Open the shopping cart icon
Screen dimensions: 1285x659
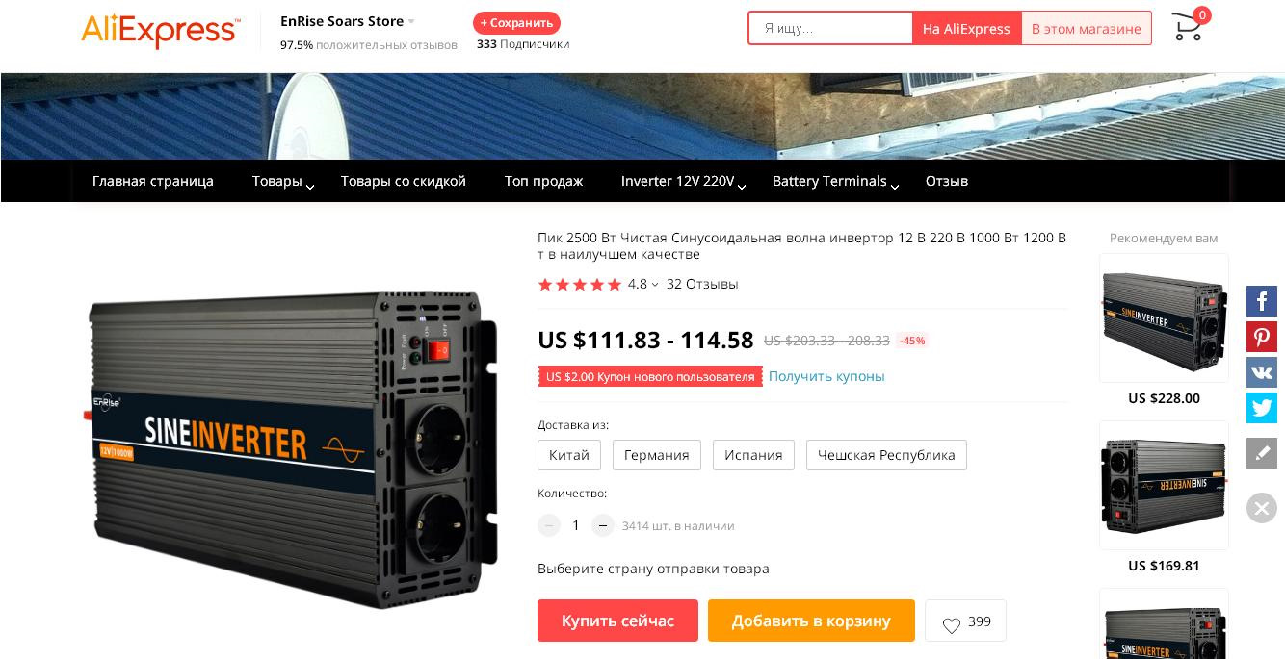tap(1187, 27)
